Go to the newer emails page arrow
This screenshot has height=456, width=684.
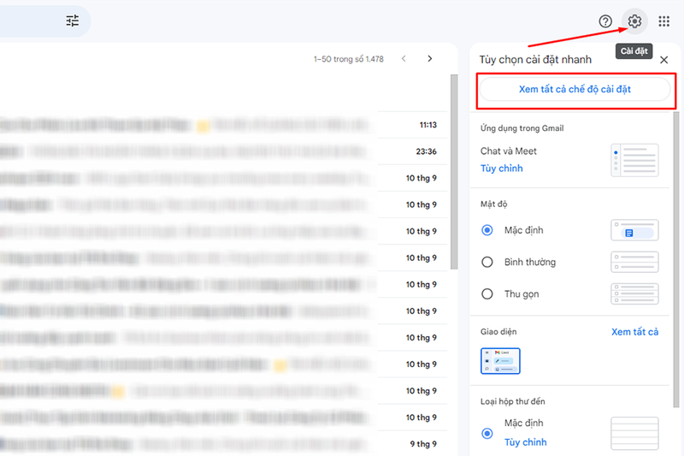[404, 58]
